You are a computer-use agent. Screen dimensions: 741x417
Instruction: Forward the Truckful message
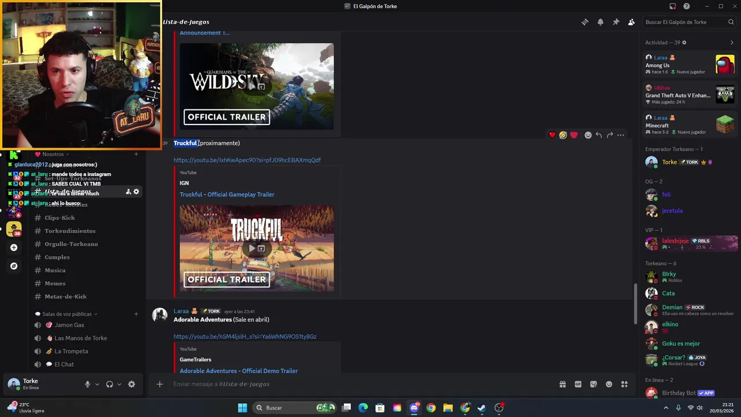coord(610,135)
